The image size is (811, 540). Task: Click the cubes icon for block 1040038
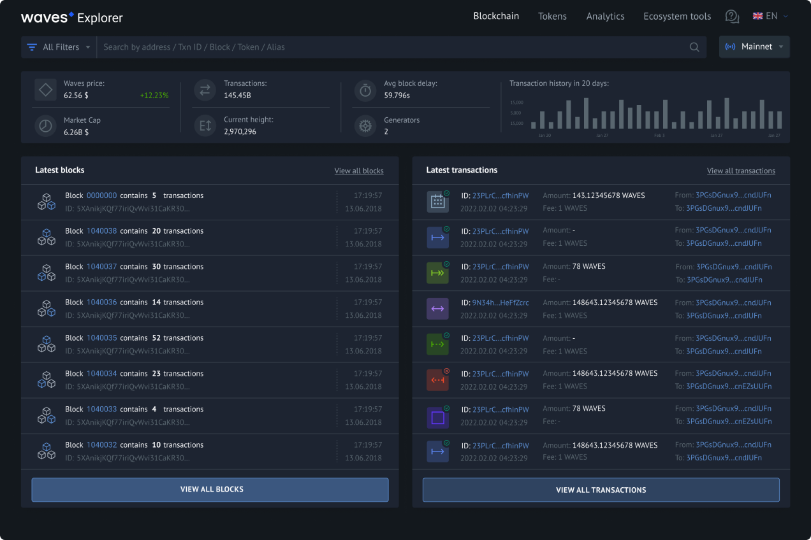tap(46, 238)
